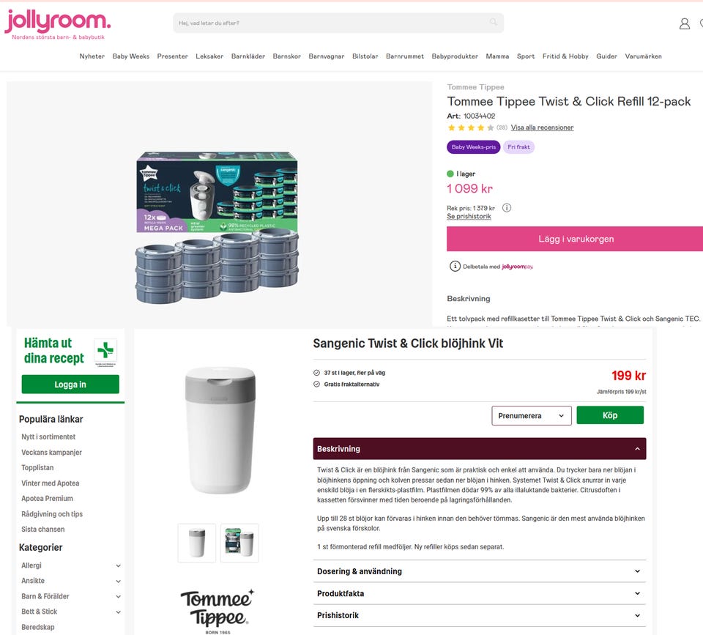The image size is (703, 635).
Task: Click the Tommee Tippee brand logo
Action: tap(217, 611)
